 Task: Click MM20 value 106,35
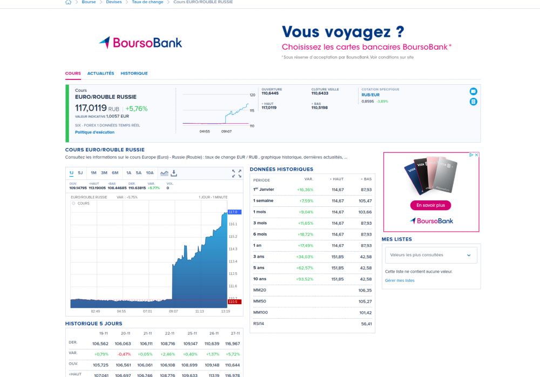[364, 291]
